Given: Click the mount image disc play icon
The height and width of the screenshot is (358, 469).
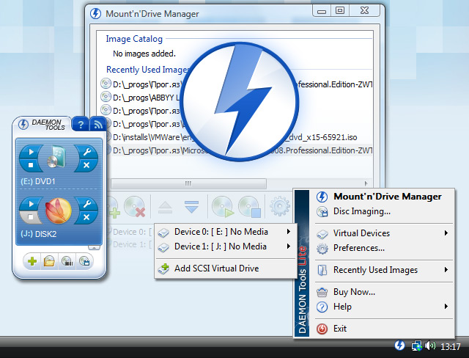Looking at the screenshot, I should pos(223,206).
